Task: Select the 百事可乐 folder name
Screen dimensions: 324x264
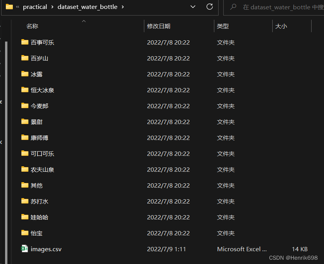Action: point(42,42)
